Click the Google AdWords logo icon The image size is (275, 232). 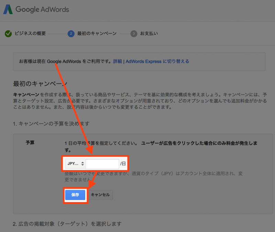[x=8, y=9]
